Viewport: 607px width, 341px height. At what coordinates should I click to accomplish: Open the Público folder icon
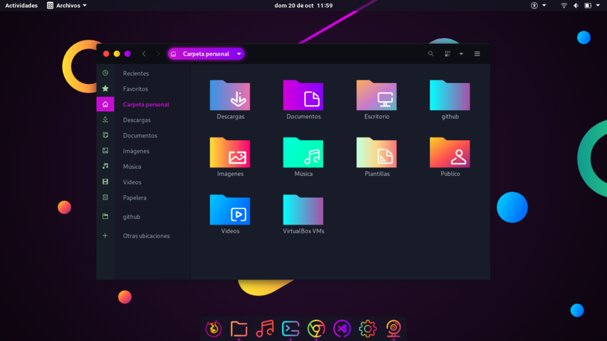[x=450, y=152]
